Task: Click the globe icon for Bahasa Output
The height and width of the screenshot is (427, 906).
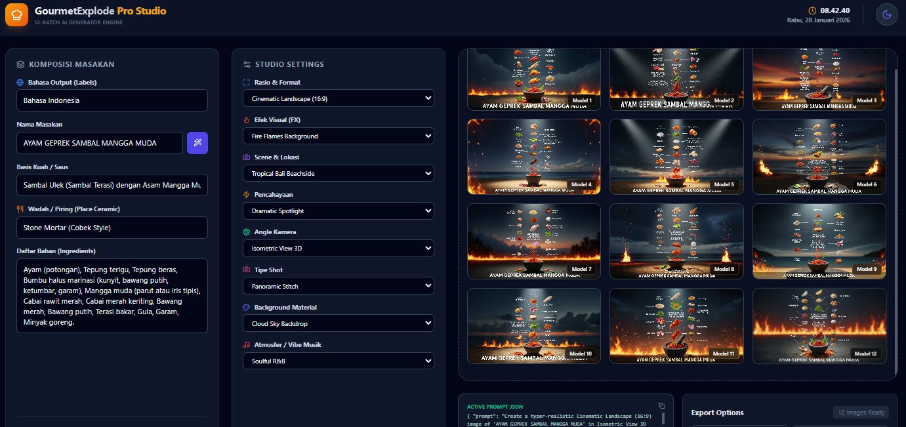Action: pos(20,83)
